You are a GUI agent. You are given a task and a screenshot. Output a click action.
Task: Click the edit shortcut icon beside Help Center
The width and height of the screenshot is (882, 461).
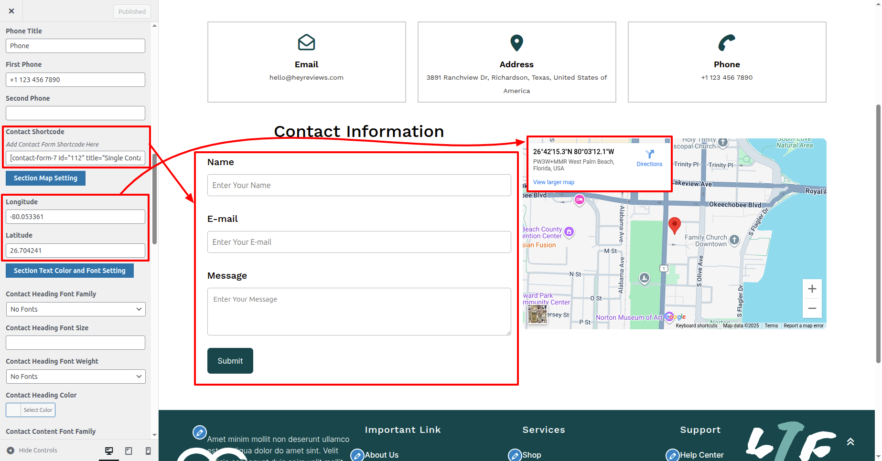[672, 455]
